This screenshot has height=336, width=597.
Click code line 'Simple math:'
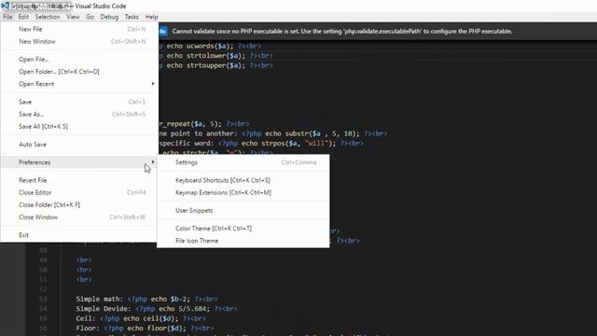[146, 299]
